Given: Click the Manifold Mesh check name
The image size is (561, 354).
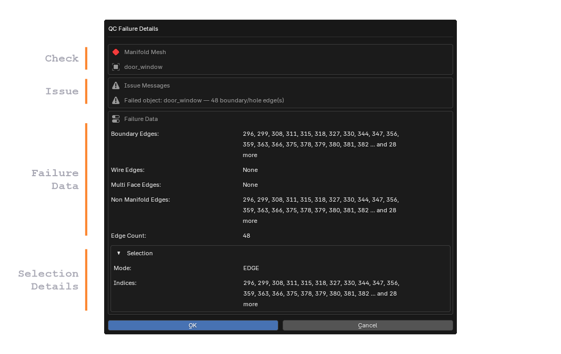Looking at the screenshot, I should click(x=145, y=52).
